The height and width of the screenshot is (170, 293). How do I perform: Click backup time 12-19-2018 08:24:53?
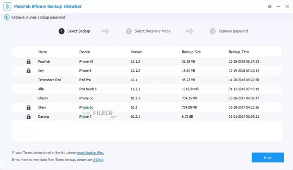coord(244,61)
